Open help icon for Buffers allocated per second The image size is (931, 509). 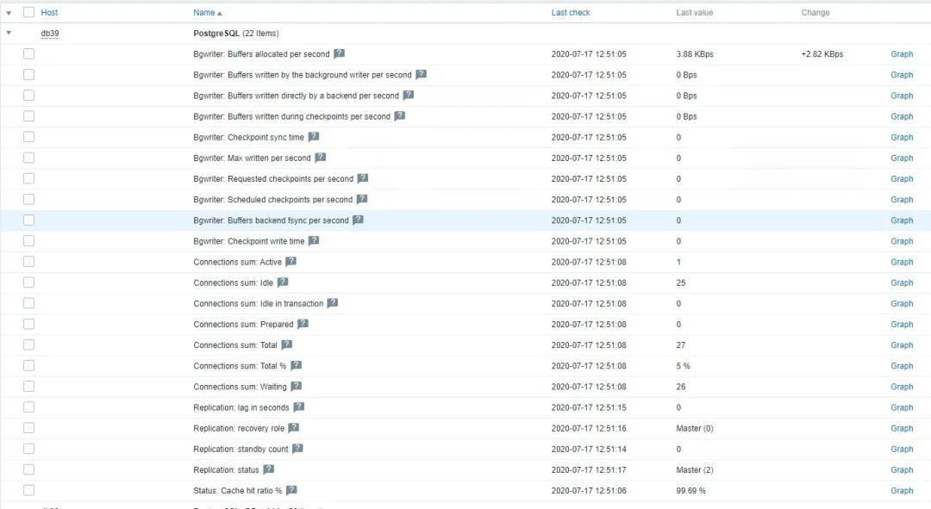(339, 53)
